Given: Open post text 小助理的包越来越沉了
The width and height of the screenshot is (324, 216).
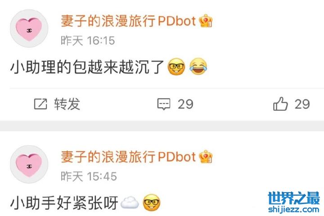Looking at the screenshot, I should point(87,67).
